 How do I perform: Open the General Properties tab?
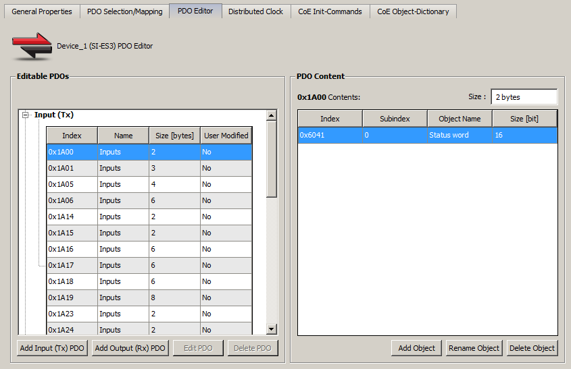click(x=42, y=11)
